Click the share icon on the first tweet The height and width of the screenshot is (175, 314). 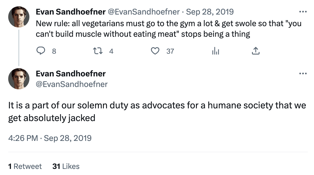coord(255,51)
